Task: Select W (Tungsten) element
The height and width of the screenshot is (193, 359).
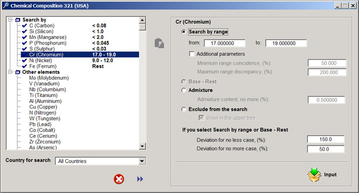Action: [44, 119]
